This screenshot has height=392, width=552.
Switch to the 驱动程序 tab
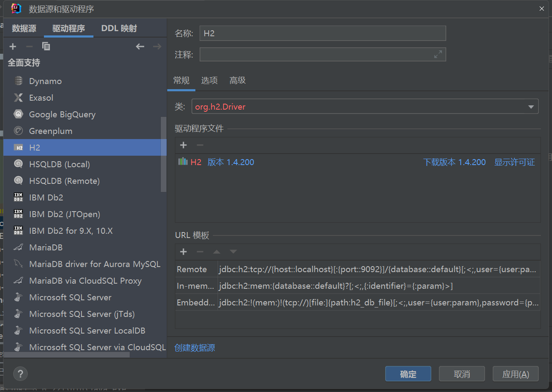click(x=69, y=29)
